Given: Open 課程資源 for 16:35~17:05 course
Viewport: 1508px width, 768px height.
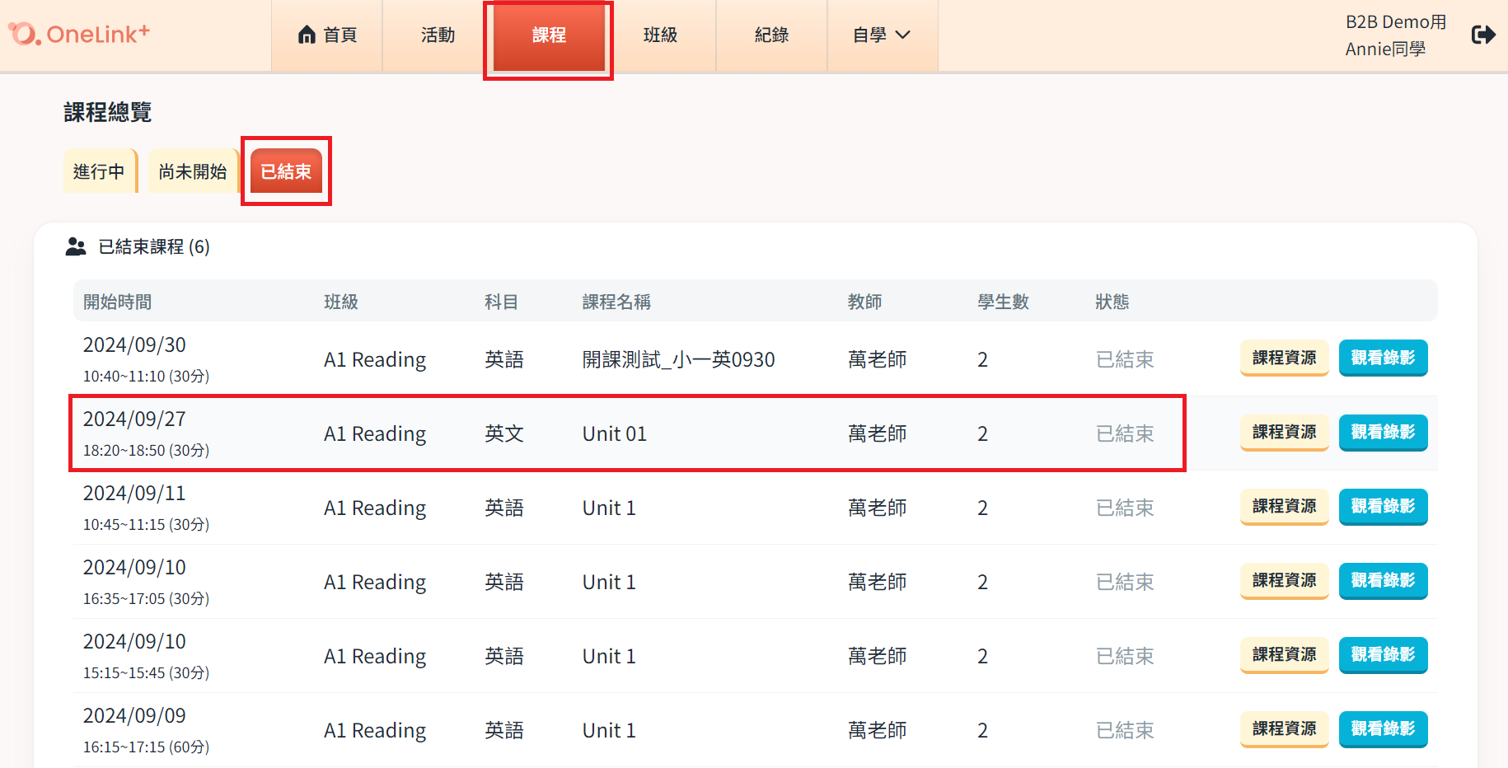Looking at the screenshot, I should 1285,580.
